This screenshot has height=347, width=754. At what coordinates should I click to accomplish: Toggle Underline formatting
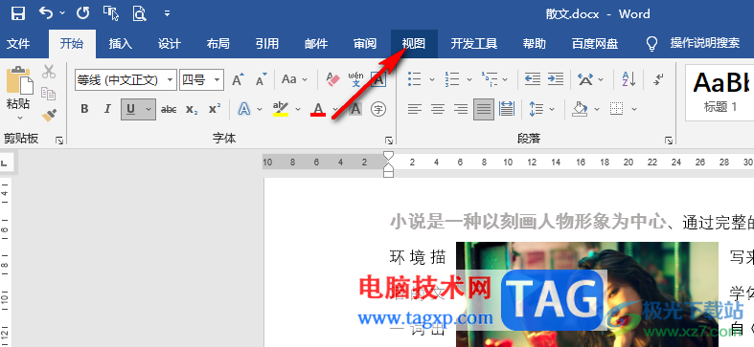(130, 109)
